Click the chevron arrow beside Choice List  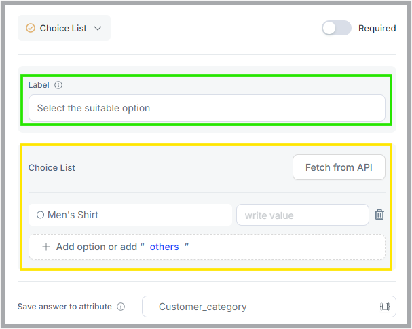98,28
